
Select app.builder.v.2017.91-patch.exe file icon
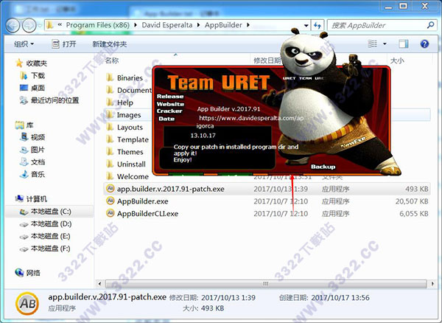110,189
